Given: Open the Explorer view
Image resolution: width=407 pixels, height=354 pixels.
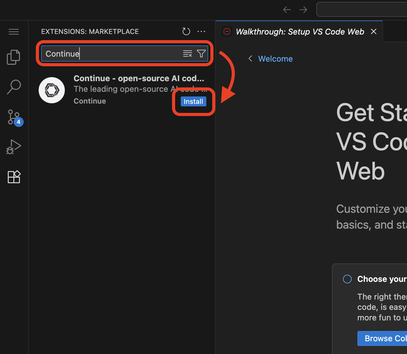Looking at the screenshot, I should point(14,57).
